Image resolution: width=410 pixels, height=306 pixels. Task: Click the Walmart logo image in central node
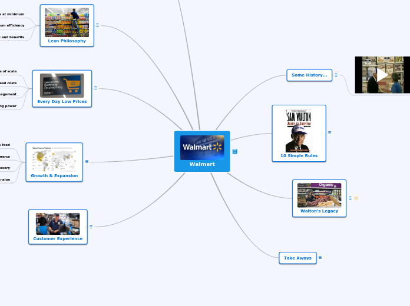click(x=202, y=147)
